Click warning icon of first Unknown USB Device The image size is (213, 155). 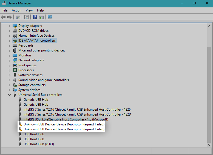coord(20,124)
